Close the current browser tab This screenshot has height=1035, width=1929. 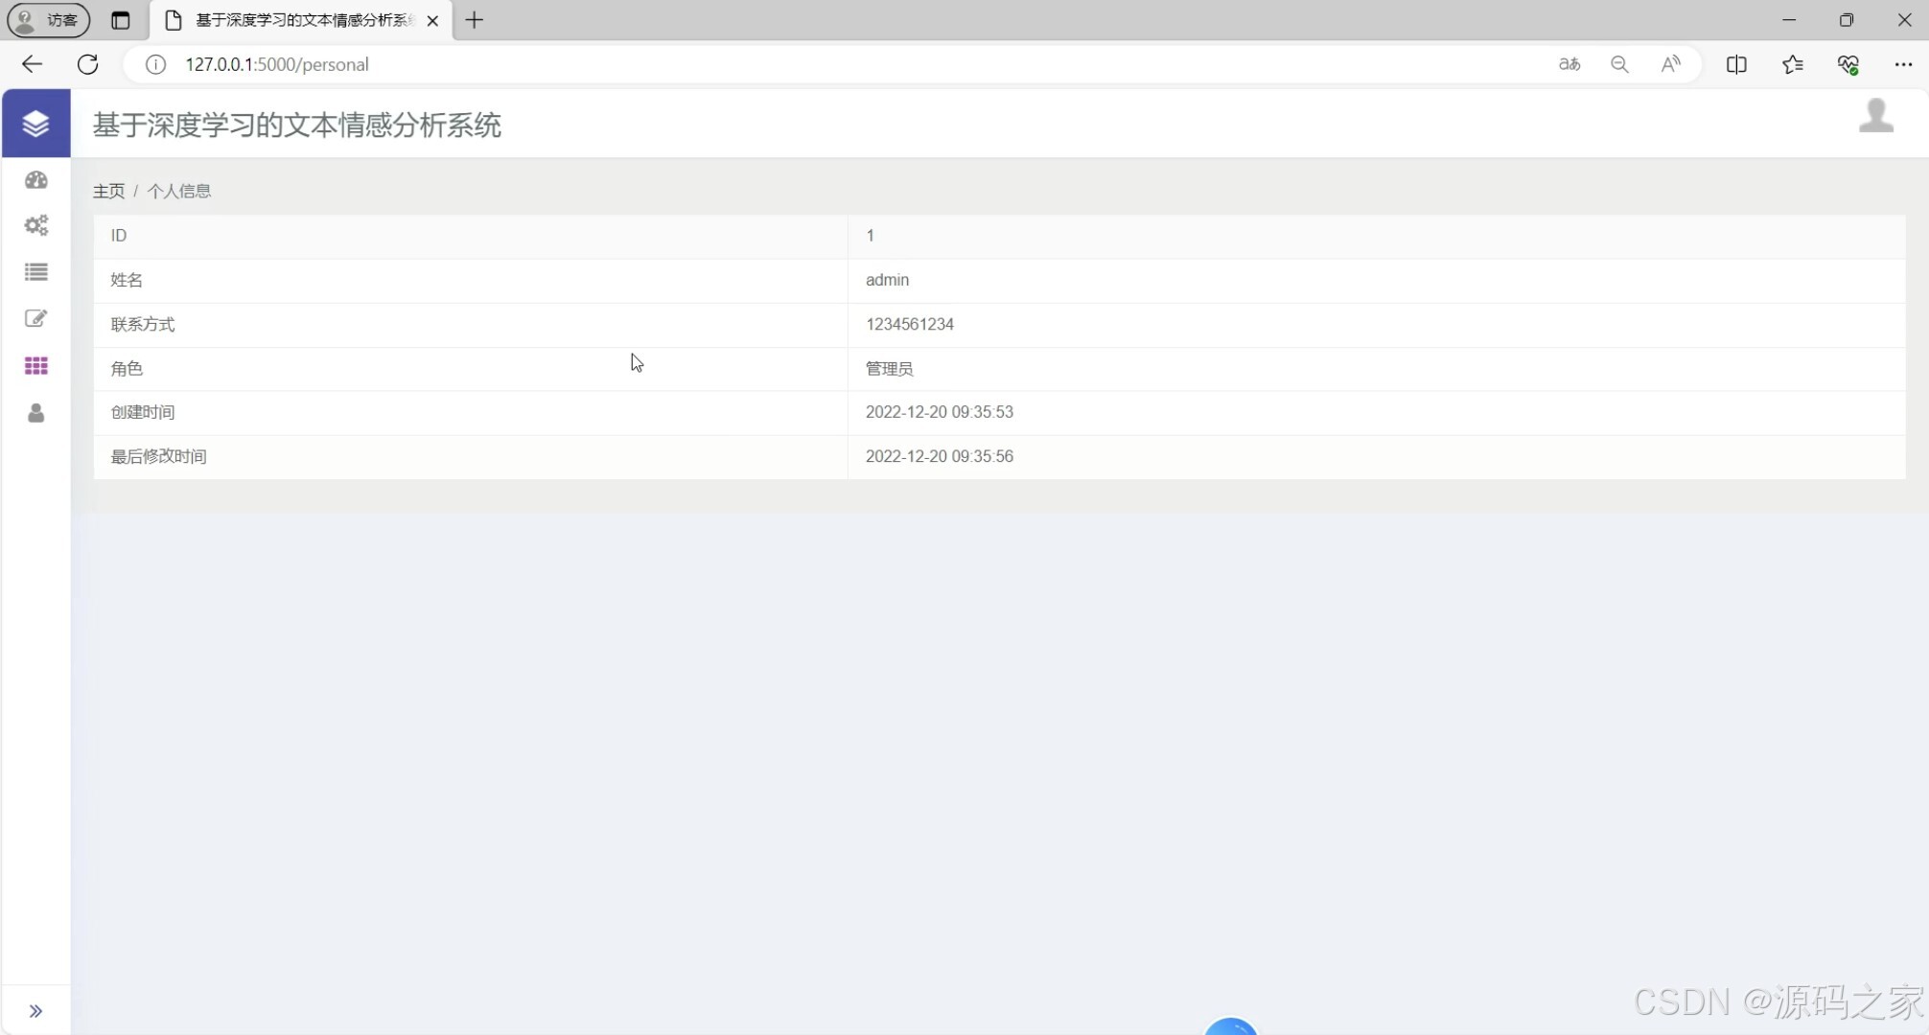(432, 20)
